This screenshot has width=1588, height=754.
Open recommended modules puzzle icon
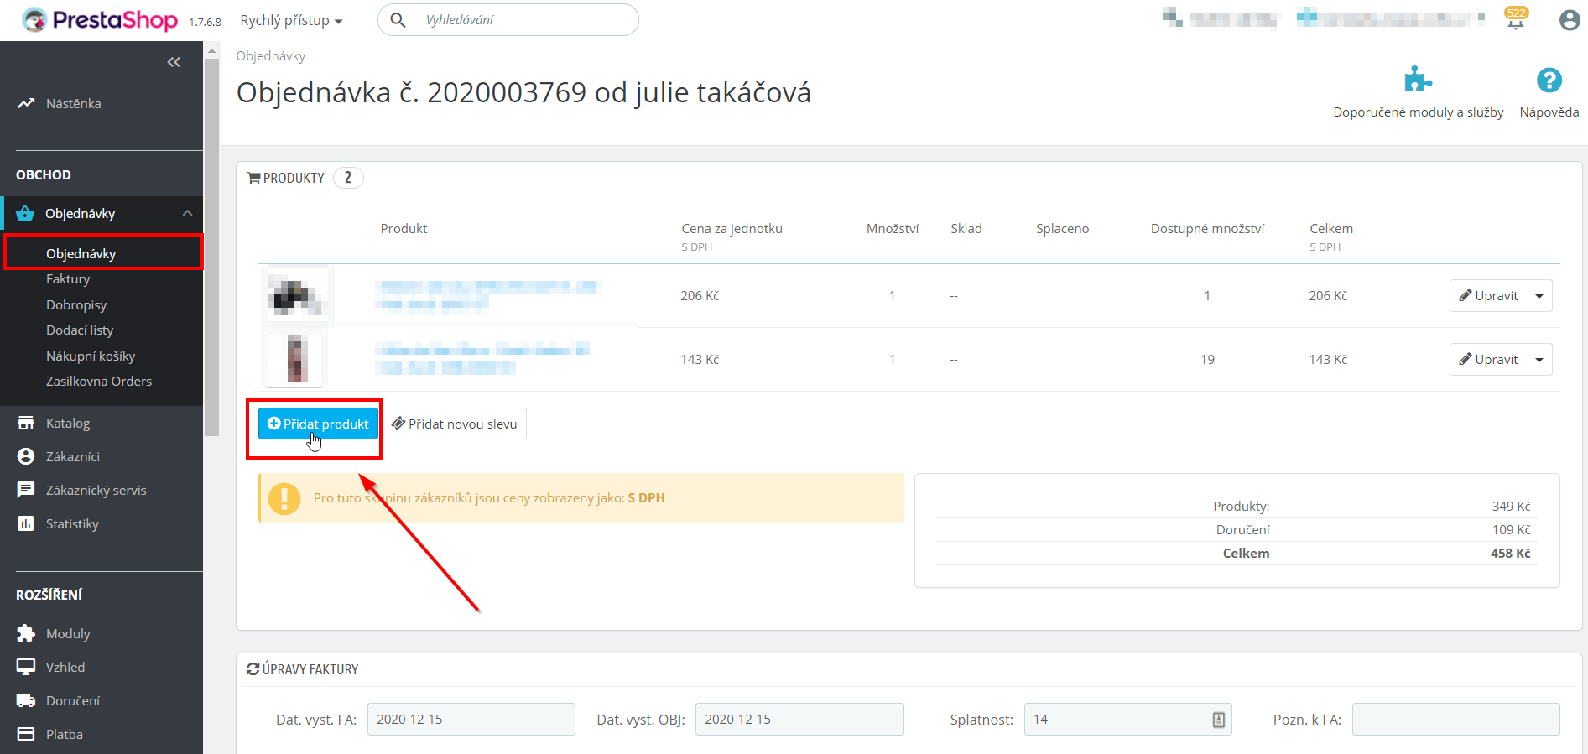(x=1418, y=80)
